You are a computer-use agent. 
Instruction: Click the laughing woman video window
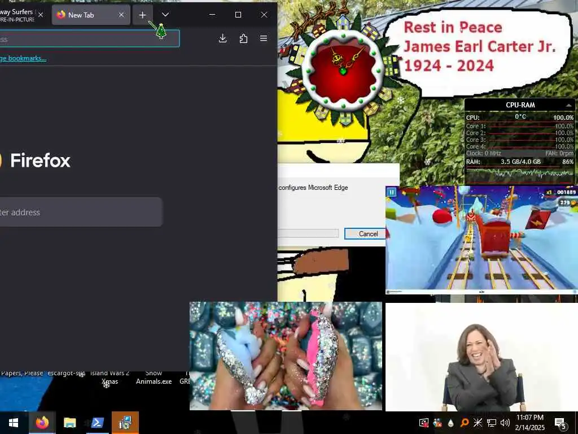481,357
